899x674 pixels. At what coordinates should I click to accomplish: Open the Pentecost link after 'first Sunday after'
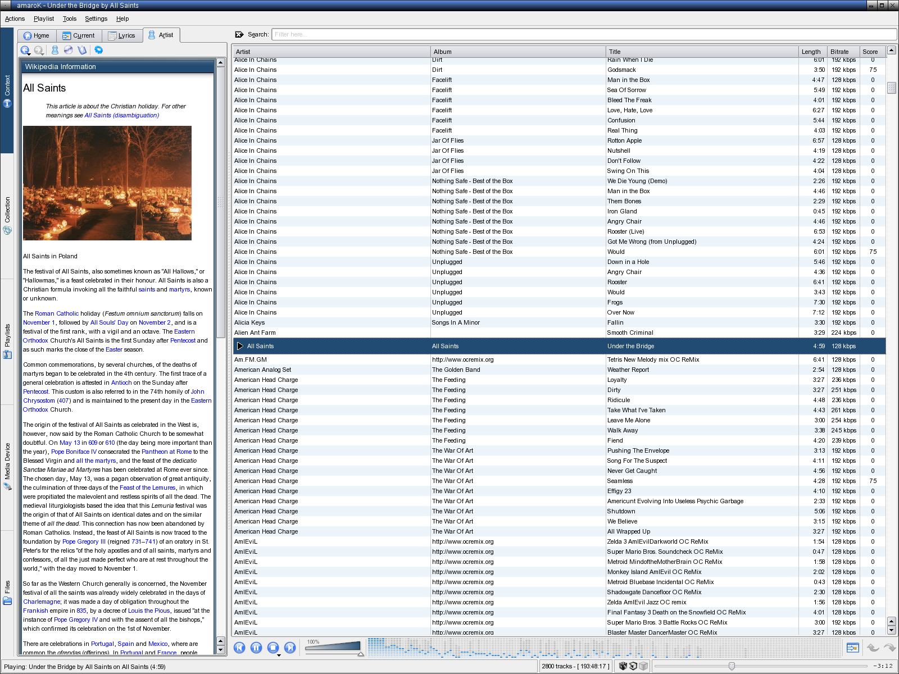pos(183,340)
